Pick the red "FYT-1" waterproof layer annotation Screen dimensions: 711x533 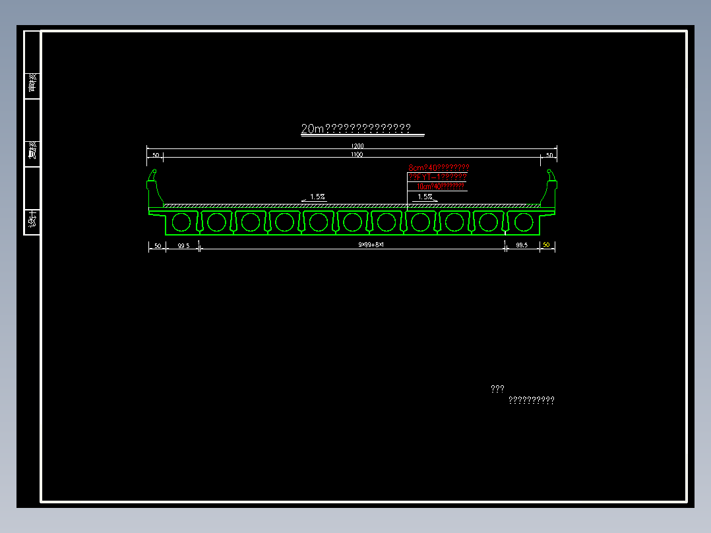click(x=437, y=177)
